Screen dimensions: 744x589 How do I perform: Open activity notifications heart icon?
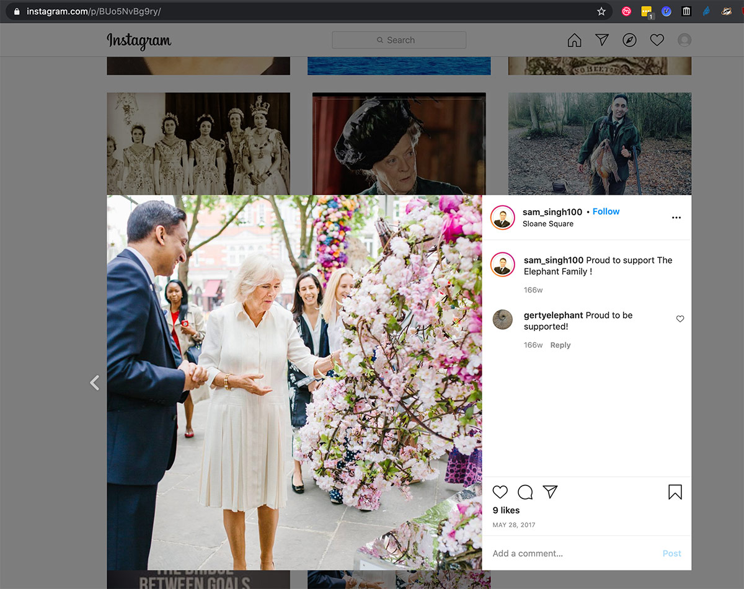click(x=657, y=40)
